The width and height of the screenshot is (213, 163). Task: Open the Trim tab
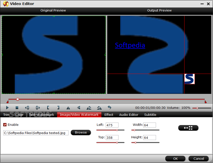pyautogui.click(x=6, y=115)
